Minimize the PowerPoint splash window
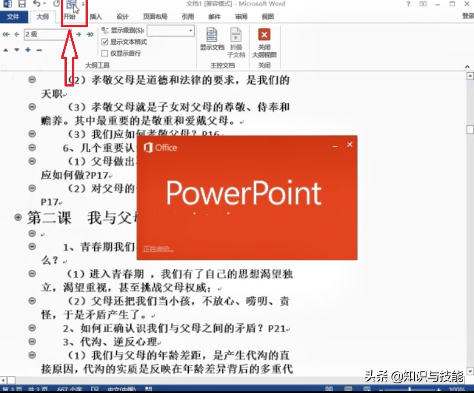The height and width of the screenshot is (393, 474). (335, 146)
